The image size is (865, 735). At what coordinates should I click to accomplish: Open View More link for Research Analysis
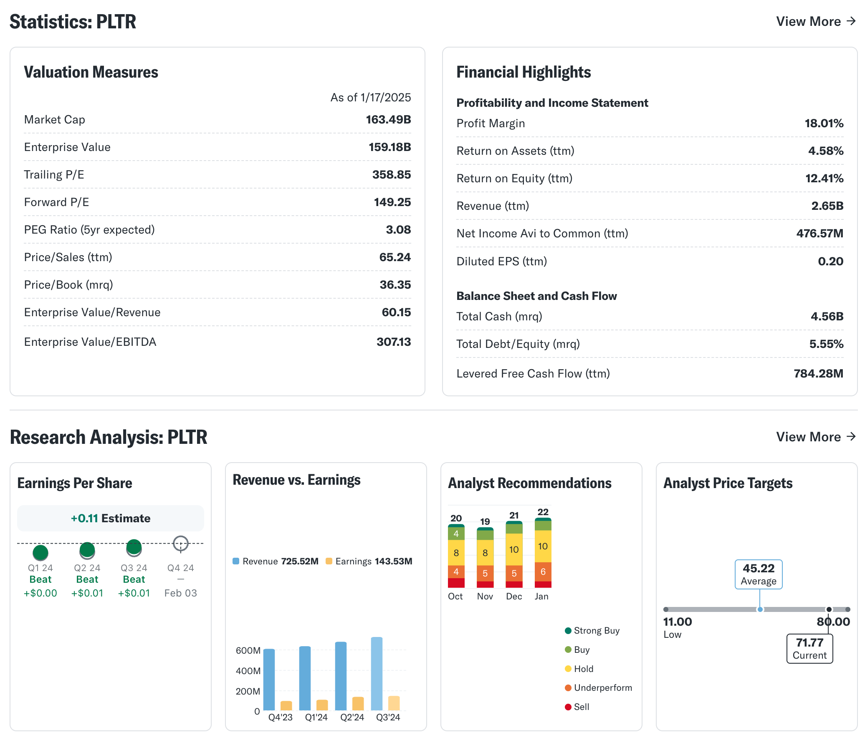[808, 437]
